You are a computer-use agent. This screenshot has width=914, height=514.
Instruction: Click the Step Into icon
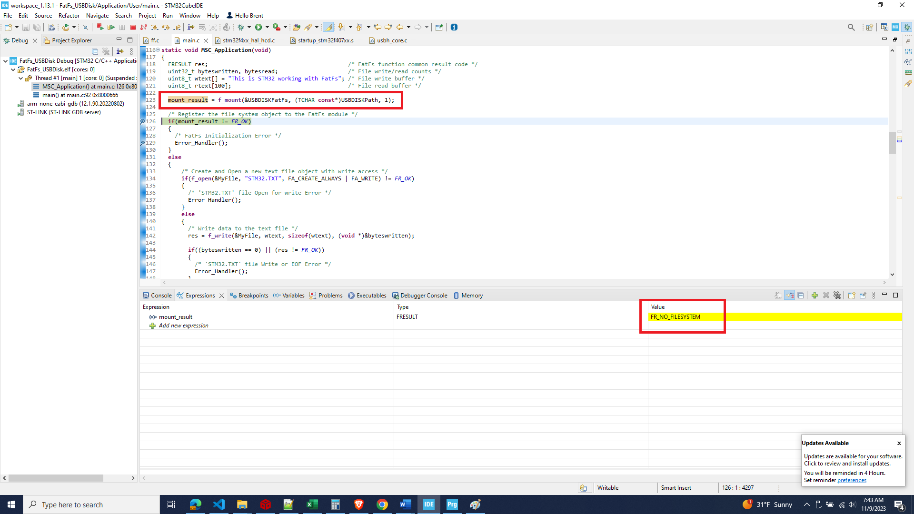(x=154, y=27)
